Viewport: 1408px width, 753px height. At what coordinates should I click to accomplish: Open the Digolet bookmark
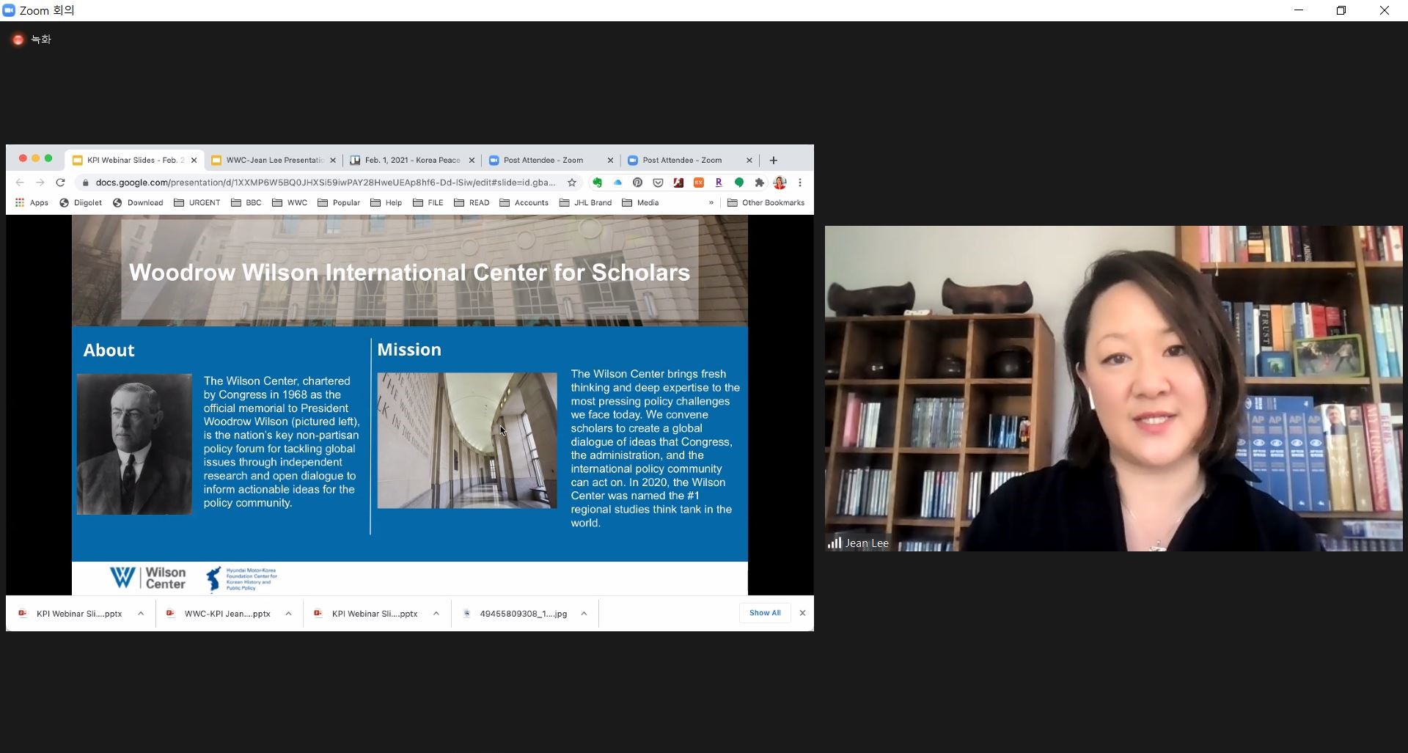(x=81, y=203)
